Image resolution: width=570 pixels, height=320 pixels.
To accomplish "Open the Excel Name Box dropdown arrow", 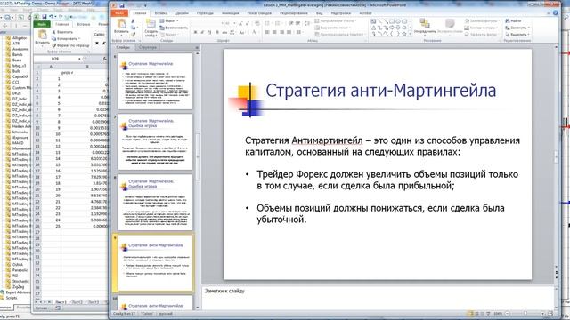I will (x=79, y=59).
